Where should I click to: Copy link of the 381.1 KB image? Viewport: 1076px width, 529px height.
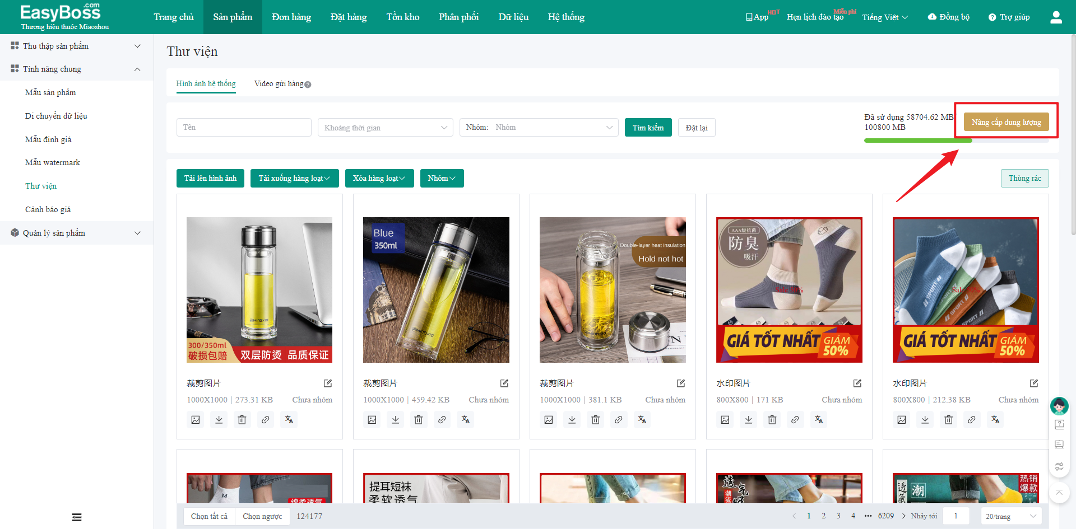[x=619, y=419]
